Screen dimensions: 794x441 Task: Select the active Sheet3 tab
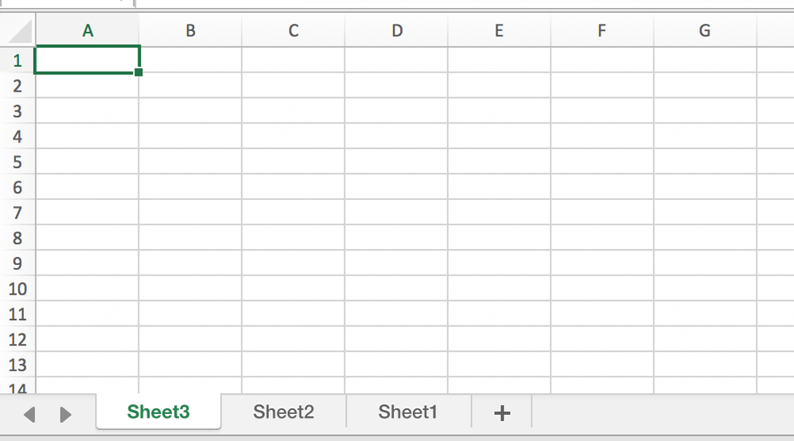point(158,412)
